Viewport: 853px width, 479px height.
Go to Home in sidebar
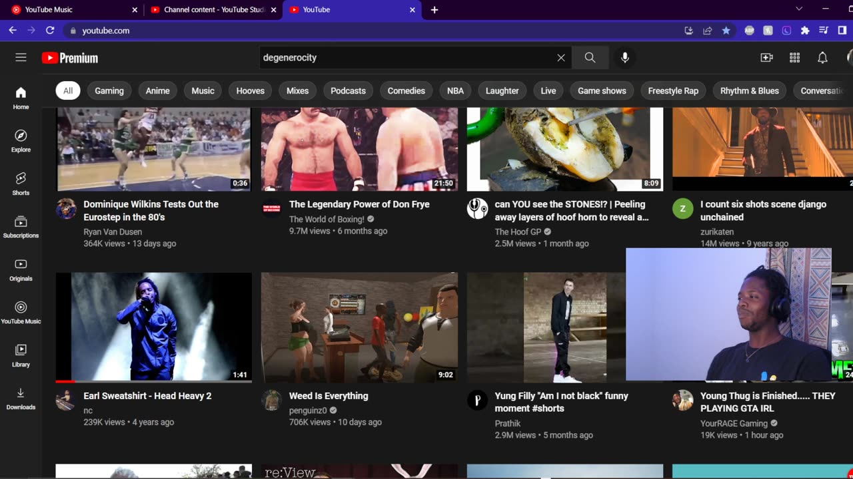coord(21,98)
